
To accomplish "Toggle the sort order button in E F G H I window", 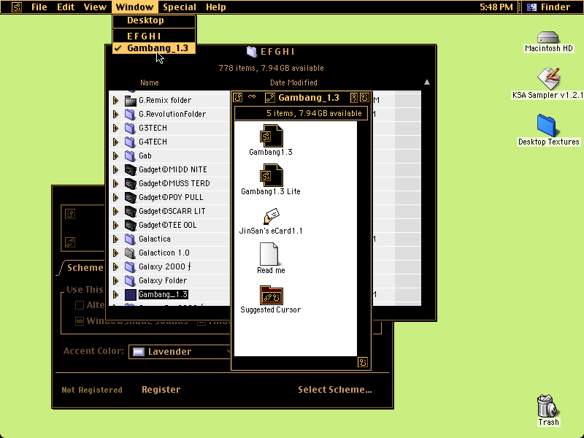I will coord(427,82).
